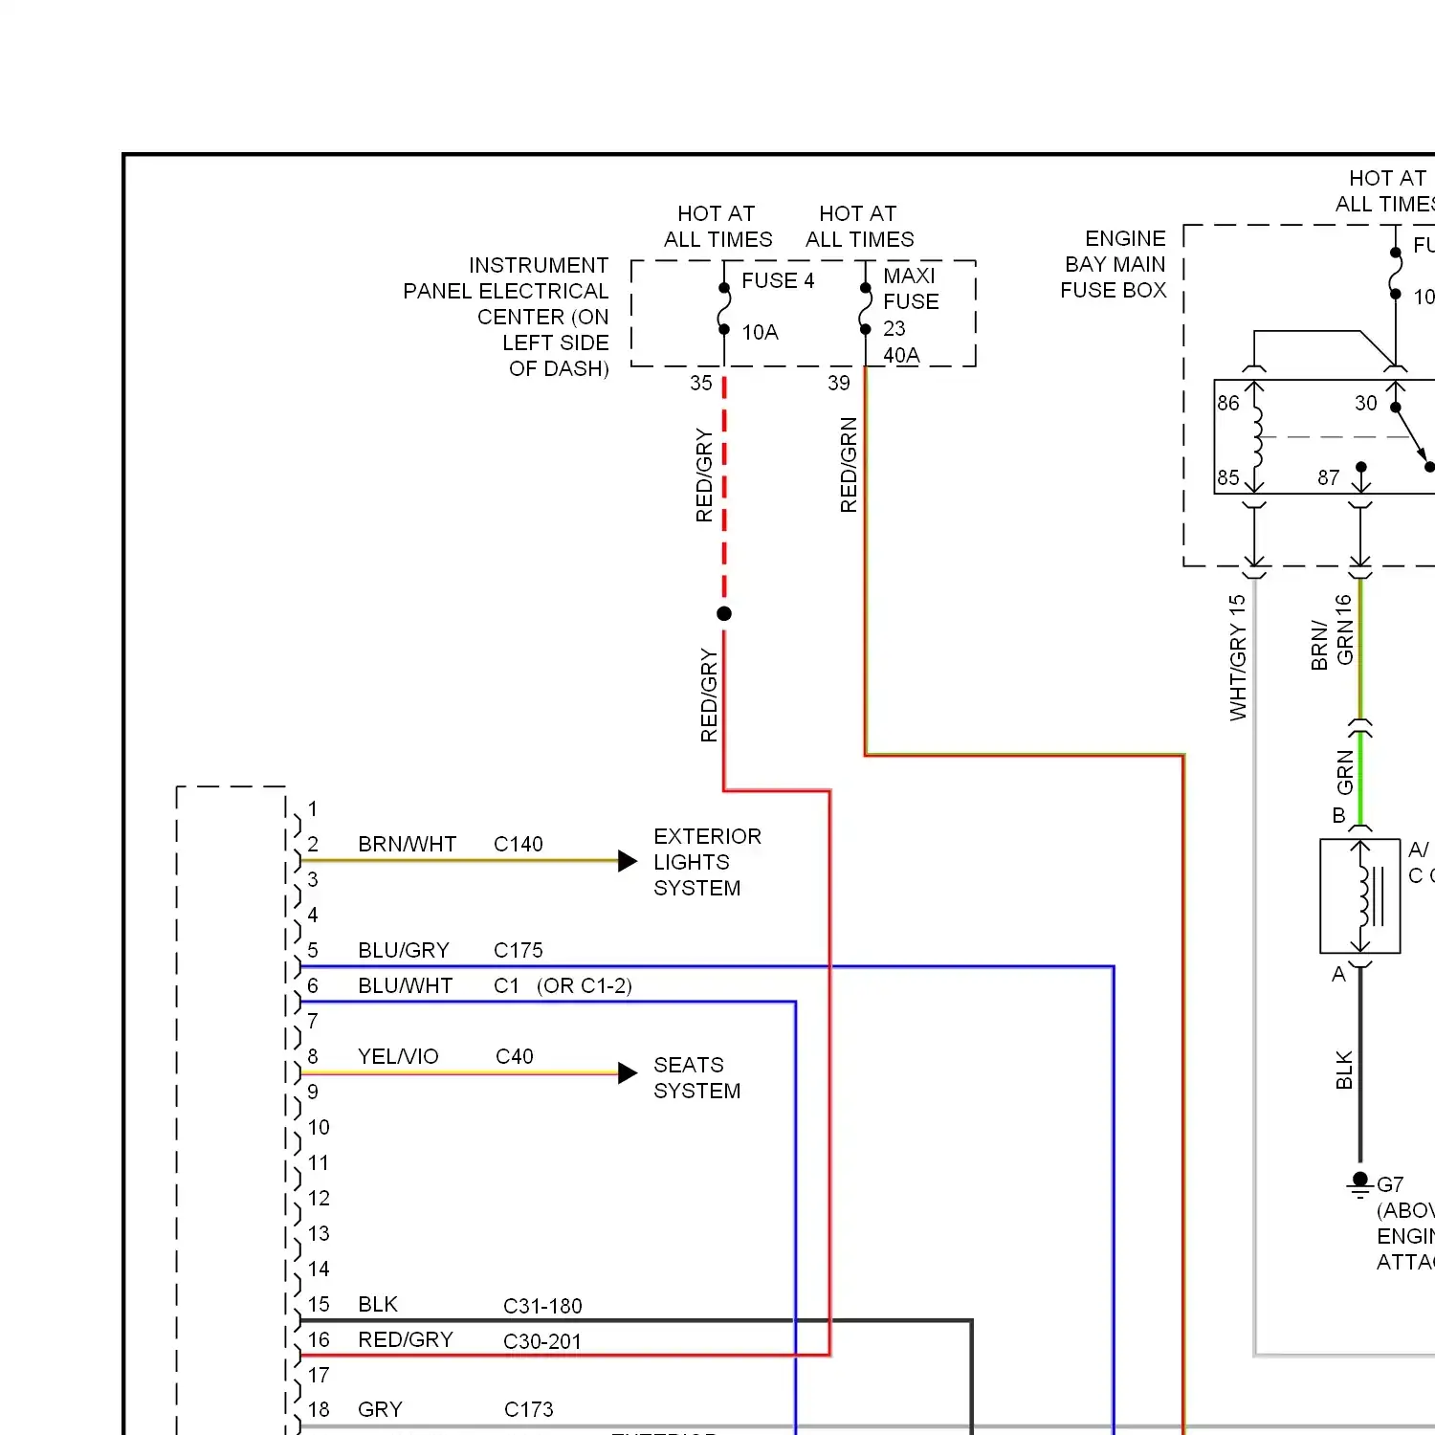The height and width of the screenshot is (1435, 1435).
Task: Click the MAXI FUSE 23 fuse symbol
Action: click(x=866, y=308)
